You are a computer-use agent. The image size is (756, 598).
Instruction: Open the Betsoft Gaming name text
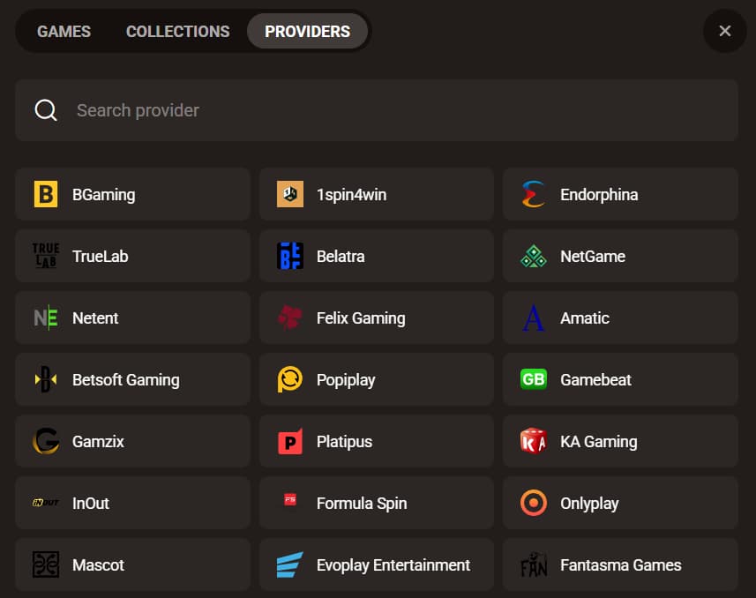coord(126,380)
